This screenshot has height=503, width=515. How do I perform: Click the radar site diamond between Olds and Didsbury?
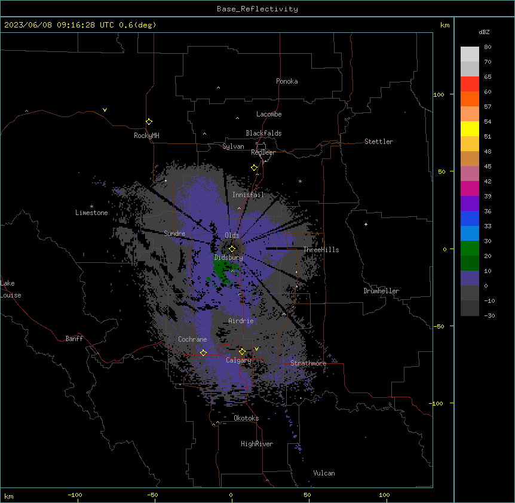[x=232, y=249]
